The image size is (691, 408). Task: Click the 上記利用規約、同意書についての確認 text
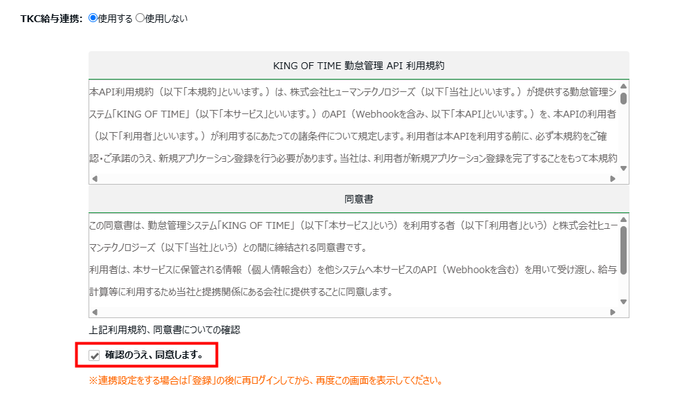pyautogui.click(x=165, y=330)
